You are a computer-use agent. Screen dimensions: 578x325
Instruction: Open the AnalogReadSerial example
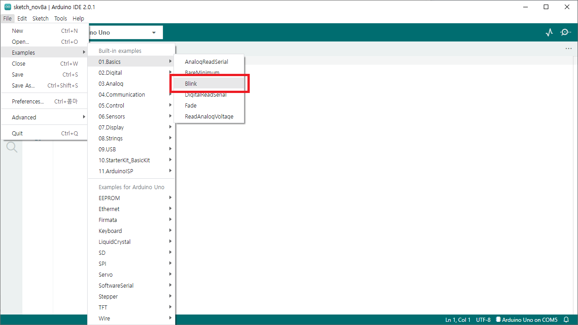209,62
